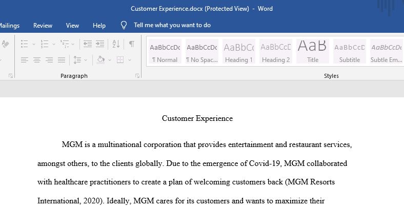Click the Multilevel list icon
404x209 pixels.
point(65,44)
